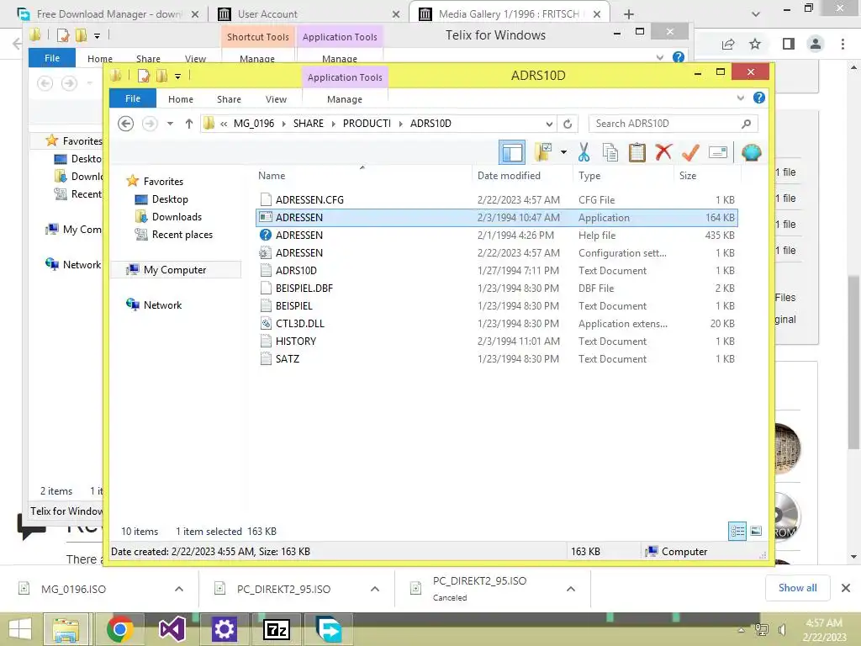
Task: Select the ADRESSEN Configuration settings file
Action: [x=496, y=252]
